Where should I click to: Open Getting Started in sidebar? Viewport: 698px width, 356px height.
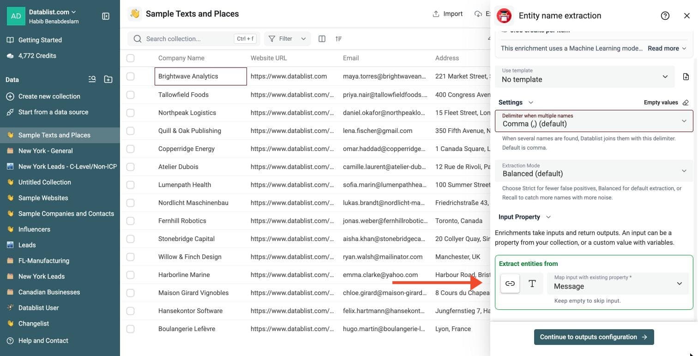60,40
